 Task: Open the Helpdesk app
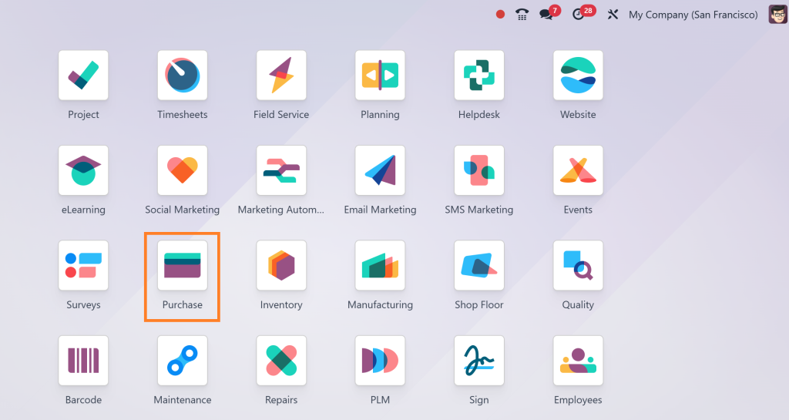click(x=479, y=76)
